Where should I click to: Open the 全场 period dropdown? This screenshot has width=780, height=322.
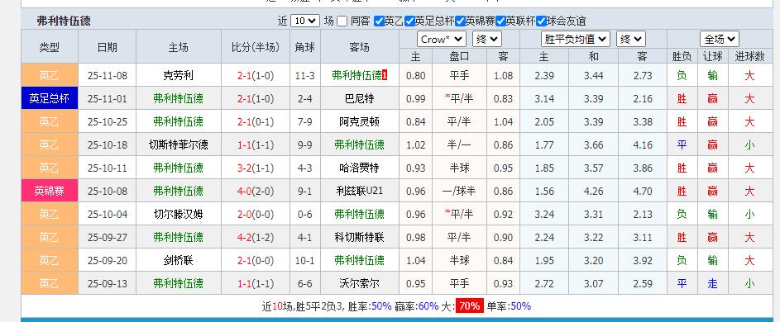(x=720, y=40)
